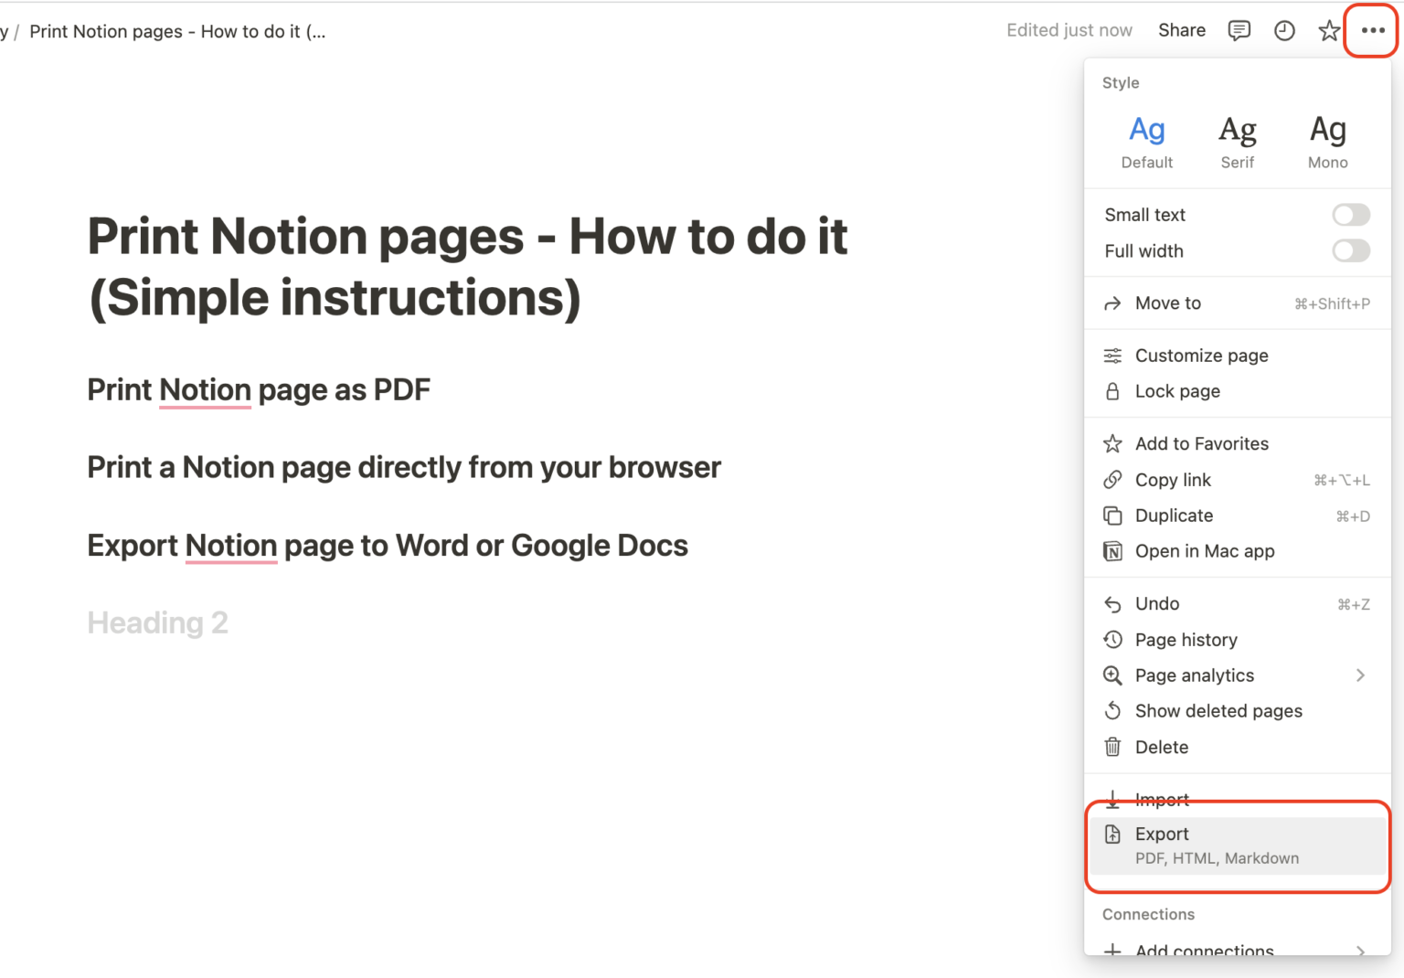This screenshot has height=978, width=1404.
Task: Click the Share button
Action: click(x=1181, y=30)
